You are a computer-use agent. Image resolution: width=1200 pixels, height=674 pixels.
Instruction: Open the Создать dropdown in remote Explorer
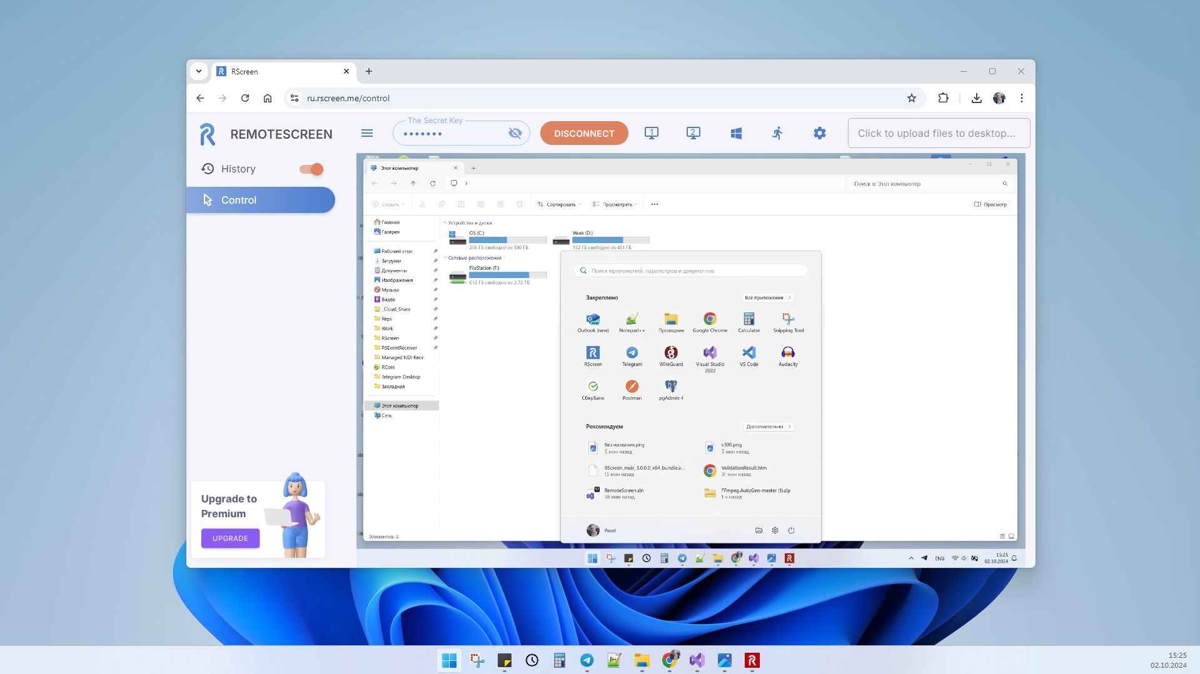pyautogui.click(x=388, y=204)
